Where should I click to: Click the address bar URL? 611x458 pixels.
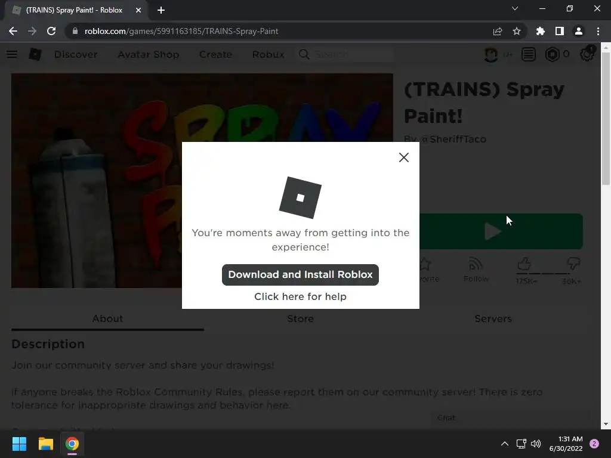(181, 31)
